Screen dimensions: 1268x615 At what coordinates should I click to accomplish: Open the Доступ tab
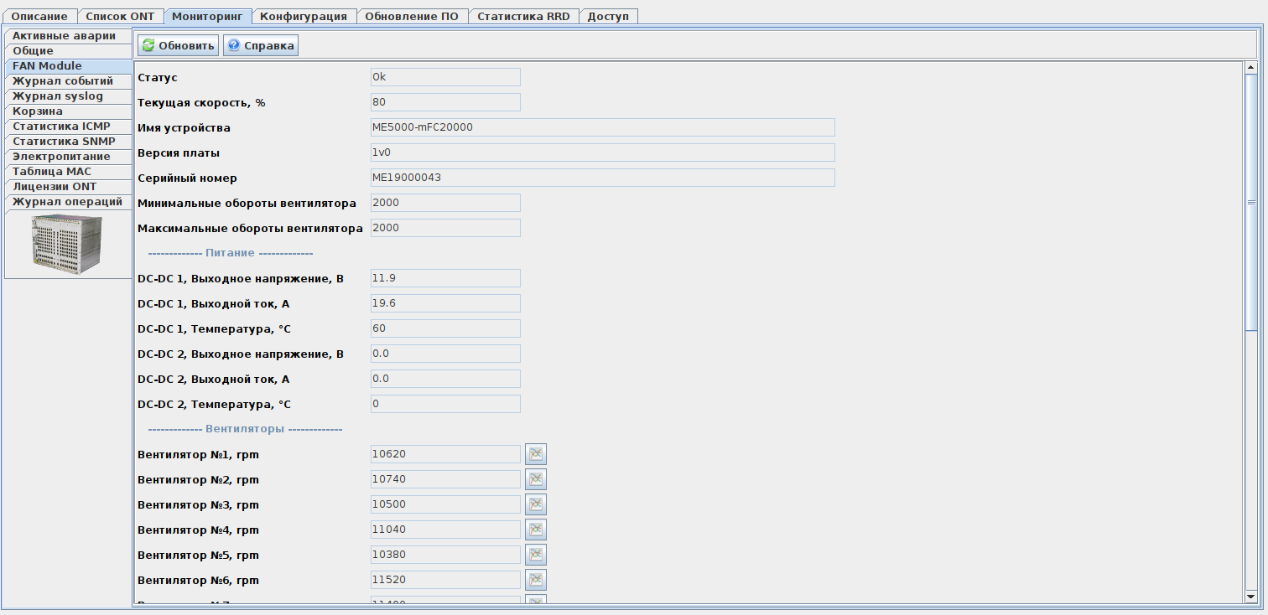(x=608, y=17)
